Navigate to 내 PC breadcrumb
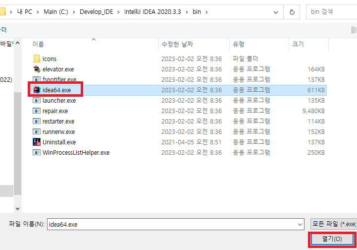Image resolution: width=357 pixels, height=250 pixels. (25, 11)
